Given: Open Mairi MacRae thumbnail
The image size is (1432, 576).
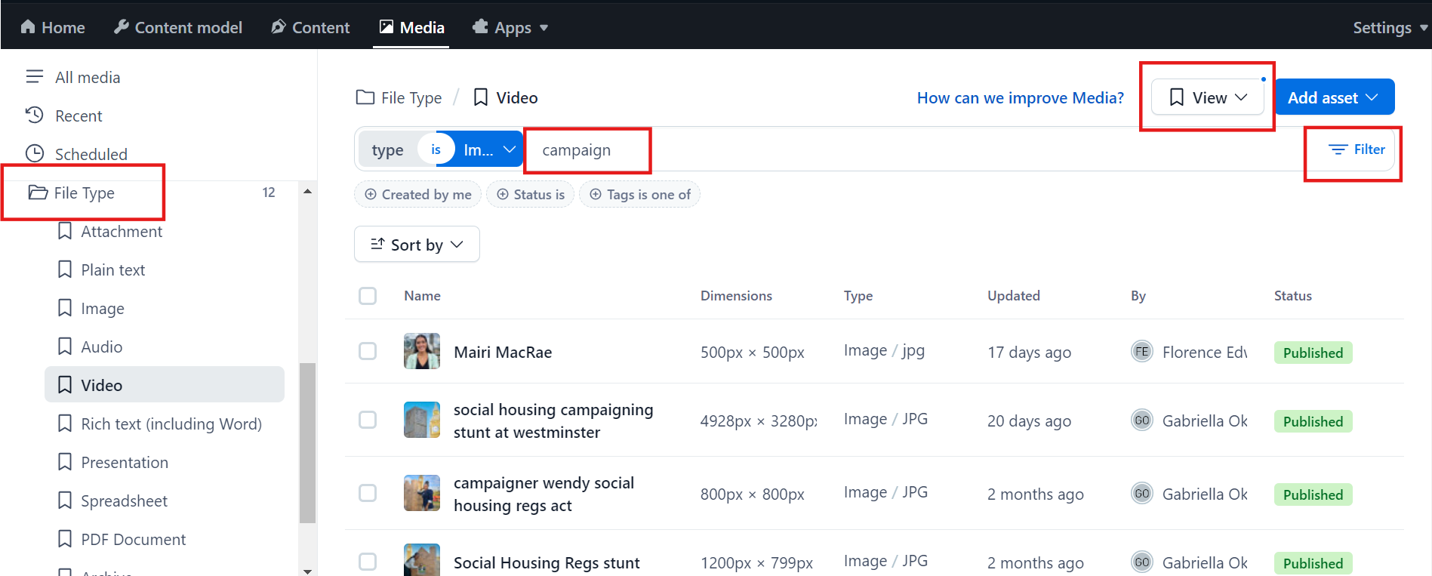Looking at the screenshot, I should point(422,351).
